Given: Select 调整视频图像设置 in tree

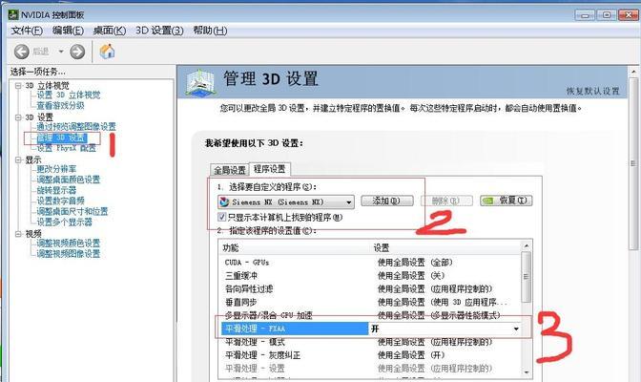Looking at the screenshot, I should tap(69, 254).
